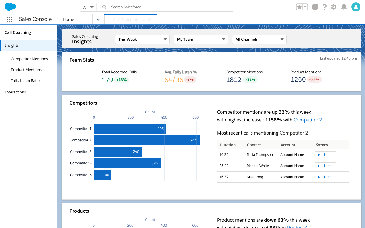Open the search scope All dropdown
The image size is (365, 228).
coord(88,7)
